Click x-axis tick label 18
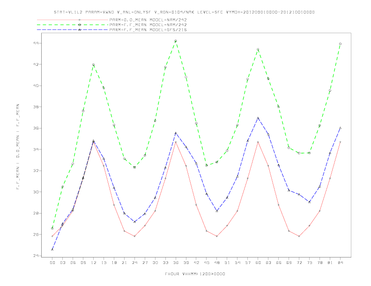Viewport: 371px width, 286px height. pyautogui.click(x=114, y=263)
